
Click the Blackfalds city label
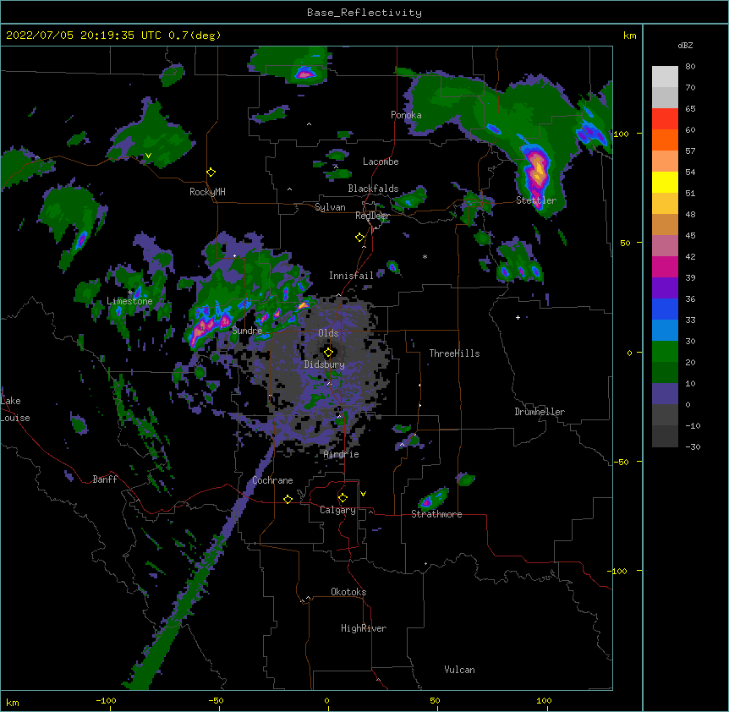373,189
